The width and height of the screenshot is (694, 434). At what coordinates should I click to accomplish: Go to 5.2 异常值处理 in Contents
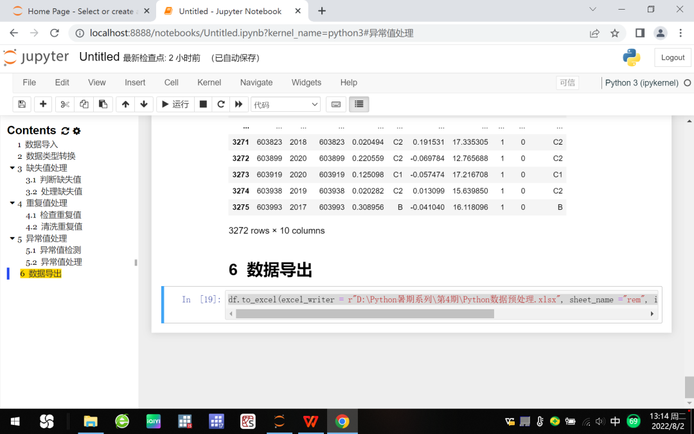coord(54,262)
